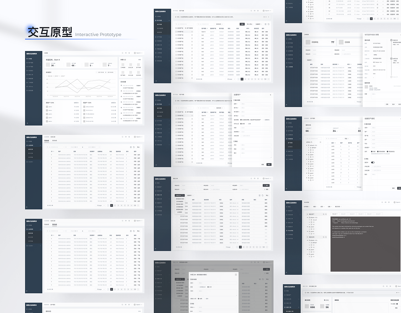This screenshot has height=313, width=401.
Task: Click the icon beside the 66 asset total
Action: (x=68, y=65)
